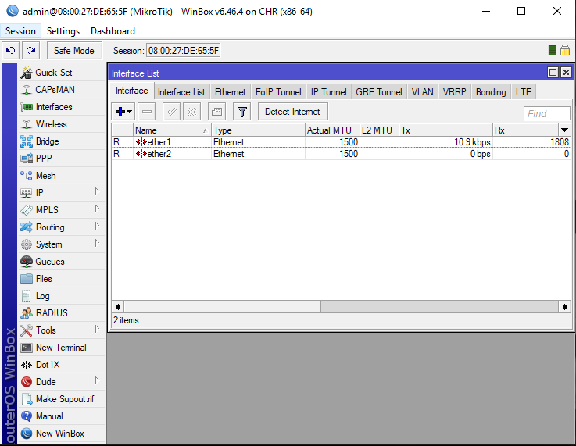Click the horizontal scrollbar right arrow

pyautogui.click(x=564, y=306)
